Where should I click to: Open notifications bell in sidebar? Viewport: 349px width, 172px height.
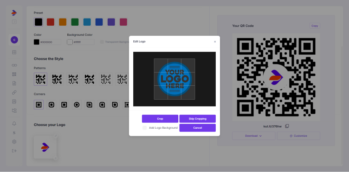[14, 124]
